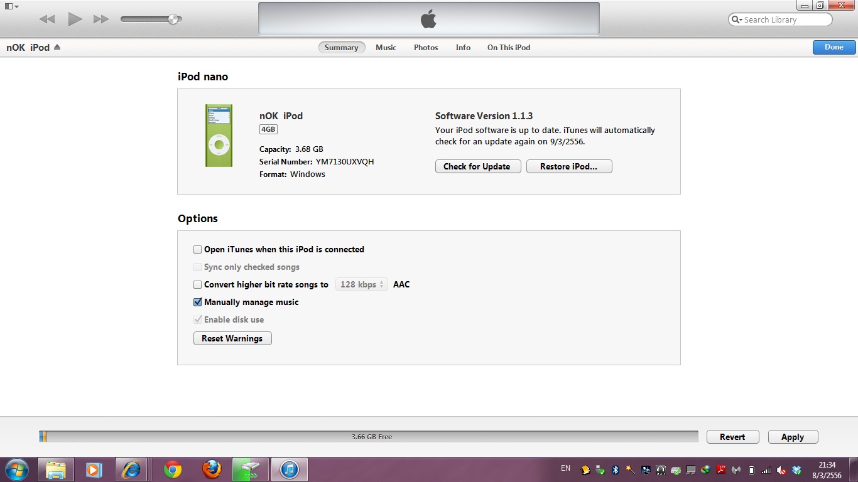Click the Search Library field
Image resolution: width=858 pixels, height=482 pixels.
[780, 19]
